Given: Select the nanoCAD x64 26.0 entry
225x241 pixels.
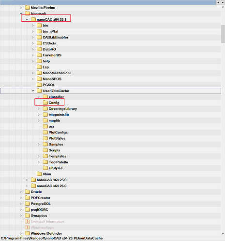Looking at the screenshot, I should click(49, 186).
